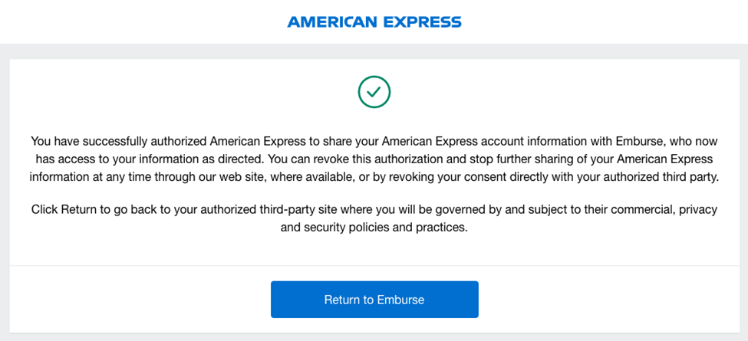The height and width of the screenshot is (341, 748).
Task: Click the line "and security policies and practices."
Action: pyautogui.click(x=374, y=227)
